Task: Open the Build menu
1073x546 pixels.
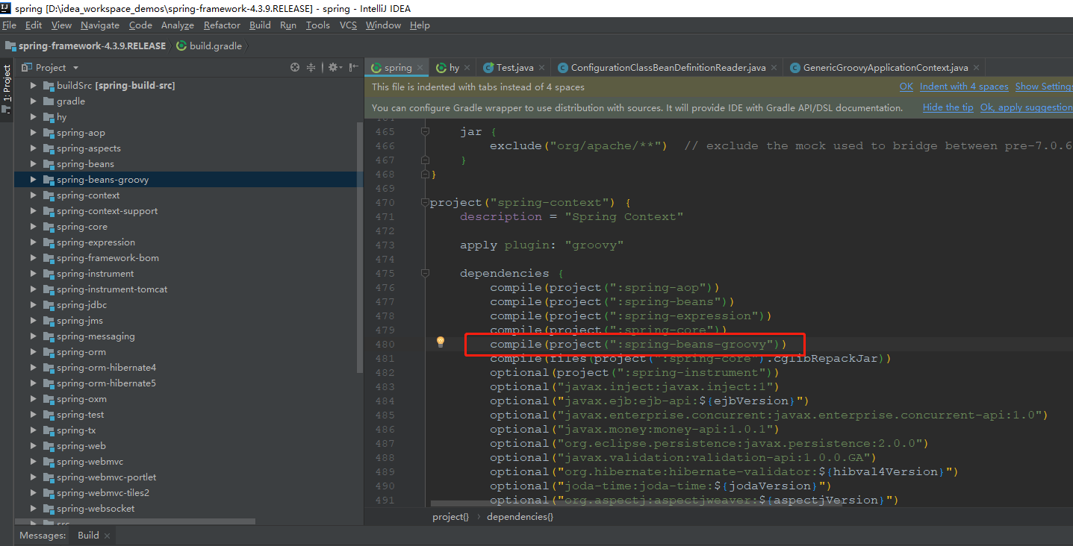Action: click(x=260, y=25)
